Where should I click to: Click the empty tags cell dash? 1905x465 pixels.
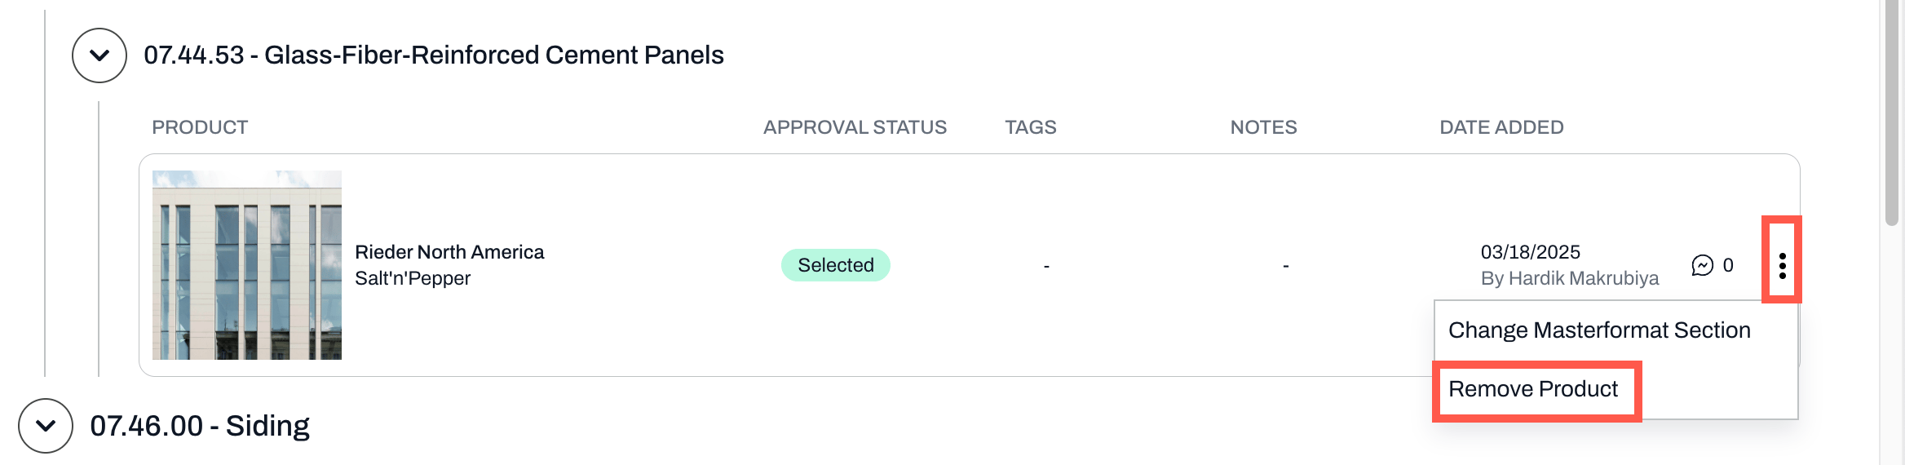[x=1046, y=266]
